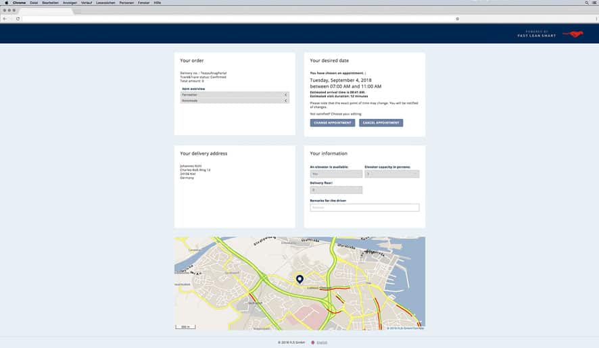
Task: Open the Anzeigen menu
Action: [x=70, y=3]
